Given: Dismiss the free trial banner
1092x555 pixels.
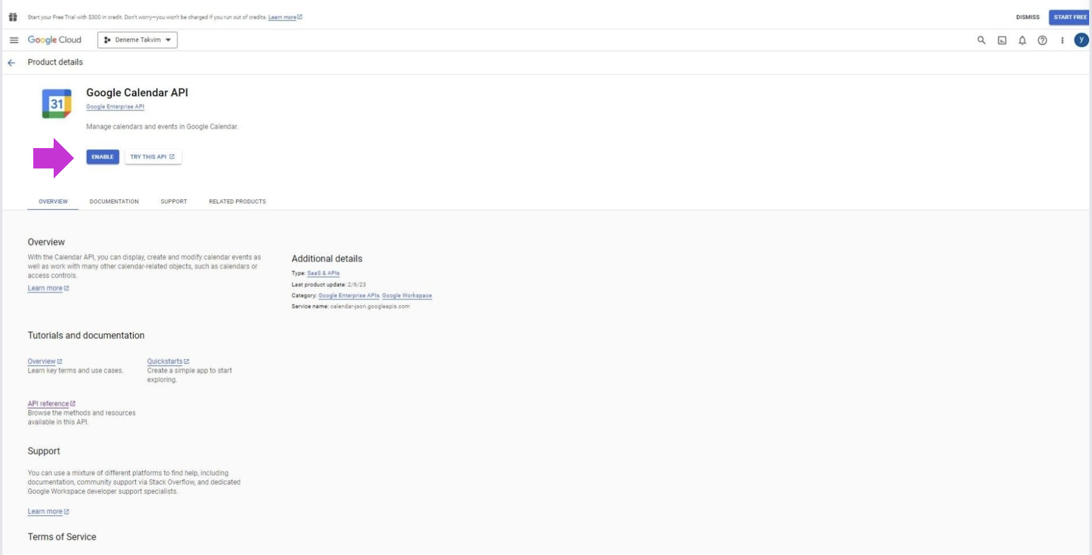Looking at the screenshot, I should pyautogui.click(x=1027, y=17).
